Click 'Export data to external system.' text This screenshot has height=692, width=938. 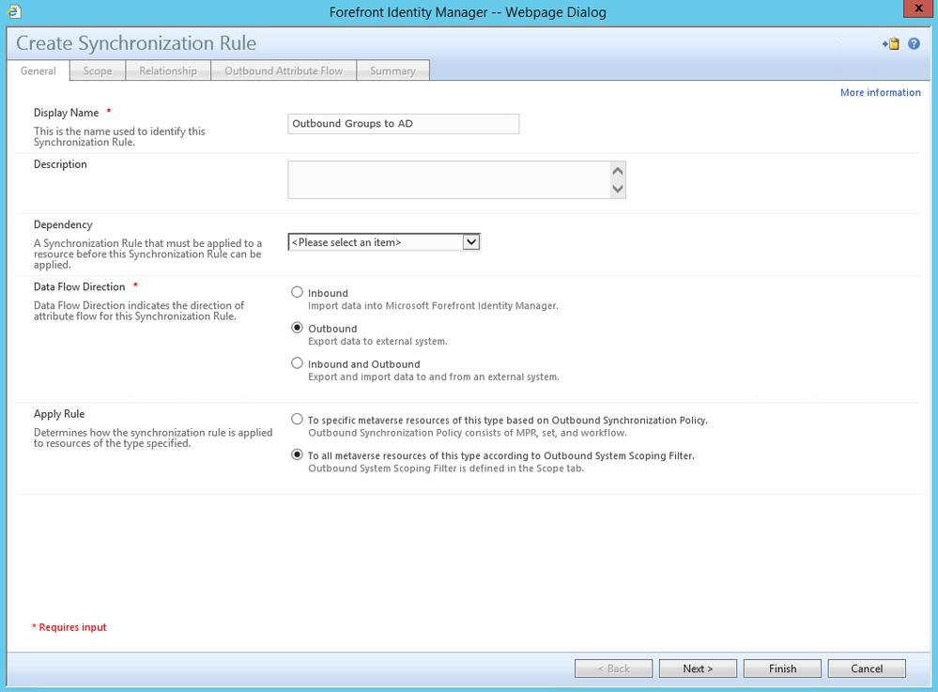[x=377, y=341]
